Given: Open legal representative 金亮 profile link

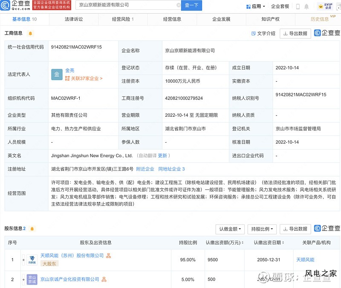Looking at the screenshot, I should [x=70, y=70].
